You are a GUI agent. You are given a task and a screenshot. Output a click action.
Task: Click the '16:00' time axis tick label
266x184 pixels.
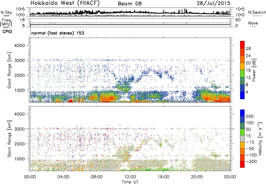(x=163, y=177)
